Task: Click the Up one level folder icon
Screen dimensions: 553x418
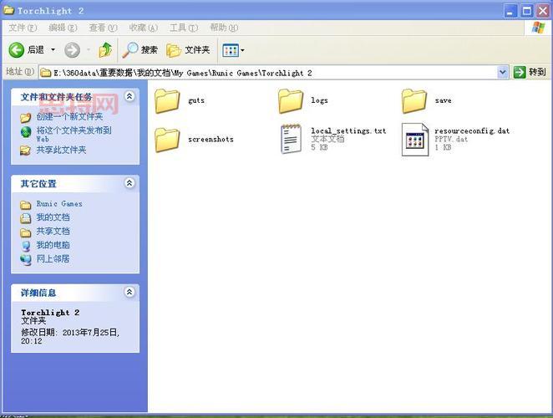Action: [x=105, y=50]
